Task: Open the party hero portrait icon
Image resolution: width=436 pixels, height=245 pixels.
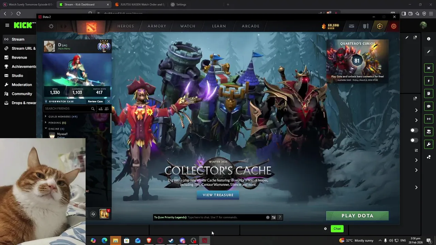Action: click(104, 214)
